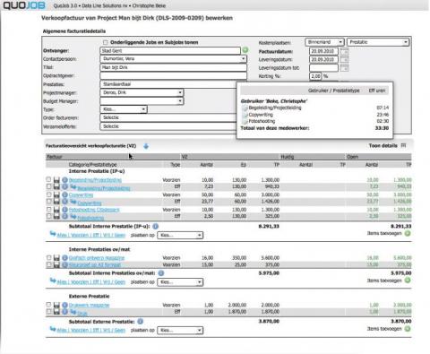
Task: Click the Drukwerk magazine link
Action: pos(89,306)
